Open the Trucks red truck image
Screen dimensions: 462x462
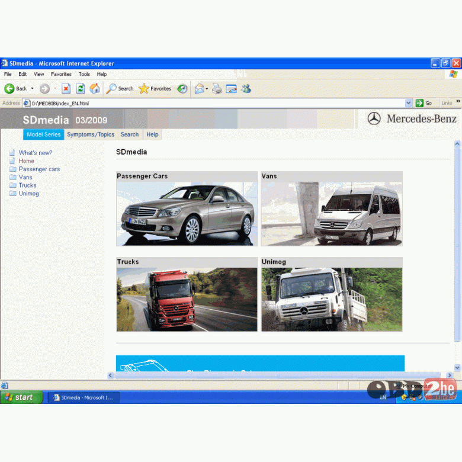[x=187, y=299]
